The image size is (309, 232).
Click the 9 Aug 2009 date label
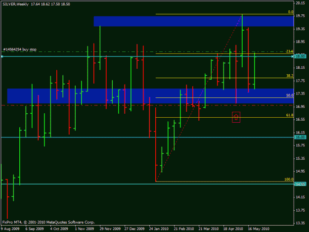coord(10,229)
